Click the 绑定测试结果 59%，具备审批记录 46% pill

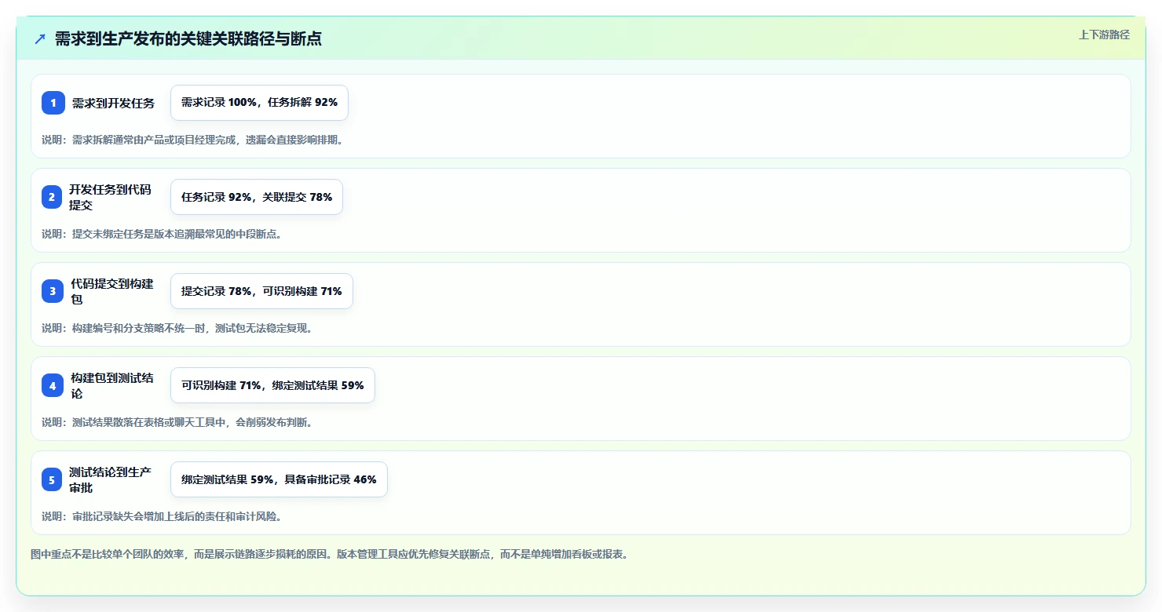click(279, 479)
